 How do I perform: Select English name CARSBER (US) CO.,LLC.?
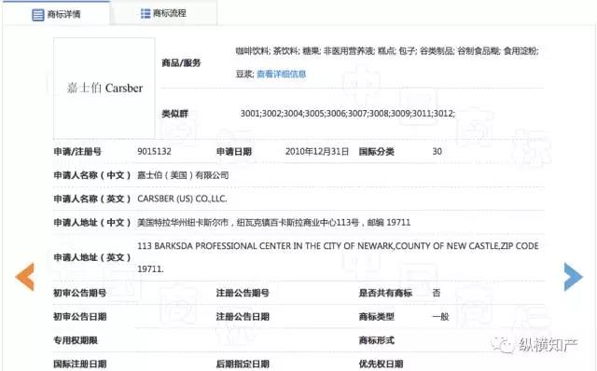(182, 199)
